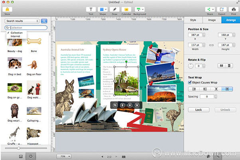240x160 pixels.
Task: Open the smart shapes panel icon
Action: click(x=31, y=156)
